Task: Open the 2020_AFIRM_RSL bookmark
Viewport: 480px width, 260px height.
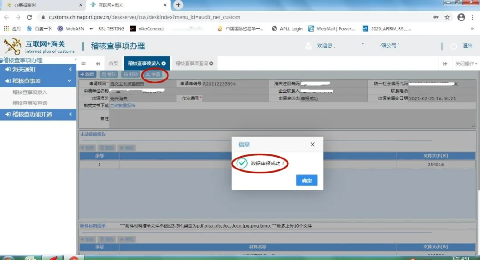Action: 387,28
